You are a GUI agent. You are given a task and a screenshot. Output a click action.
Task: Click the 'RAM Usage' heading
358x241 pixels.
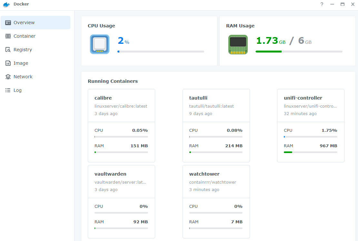pyautogui.click(x=240, y=26)
